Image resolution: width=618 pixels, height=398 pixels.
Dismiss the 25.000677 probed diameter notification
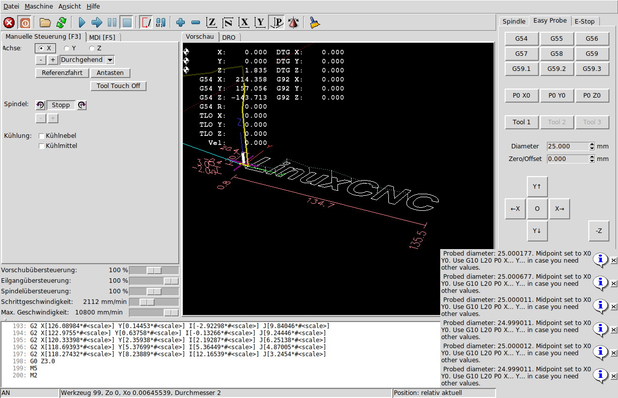click(613, 284)
